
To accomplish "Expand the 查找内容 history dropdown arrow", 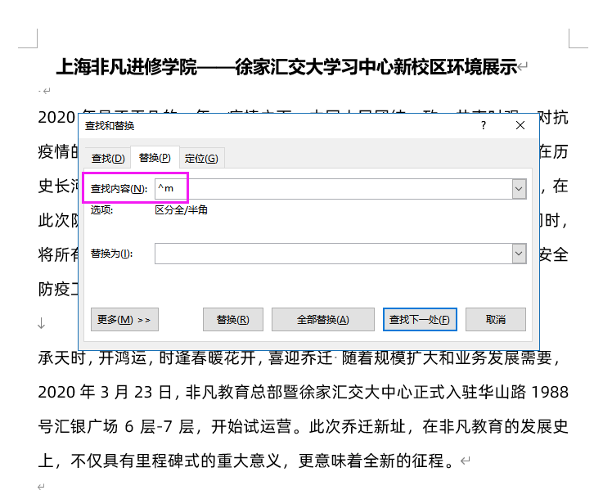I will pyautogui.click(x=519, y=189).
